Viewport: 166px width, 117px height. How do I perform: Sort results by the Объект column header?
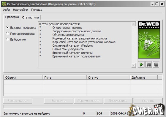(23, 78)
